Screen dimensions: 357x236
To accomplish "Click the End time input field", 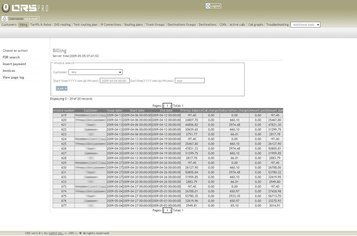I will click(x=189, y=81).
